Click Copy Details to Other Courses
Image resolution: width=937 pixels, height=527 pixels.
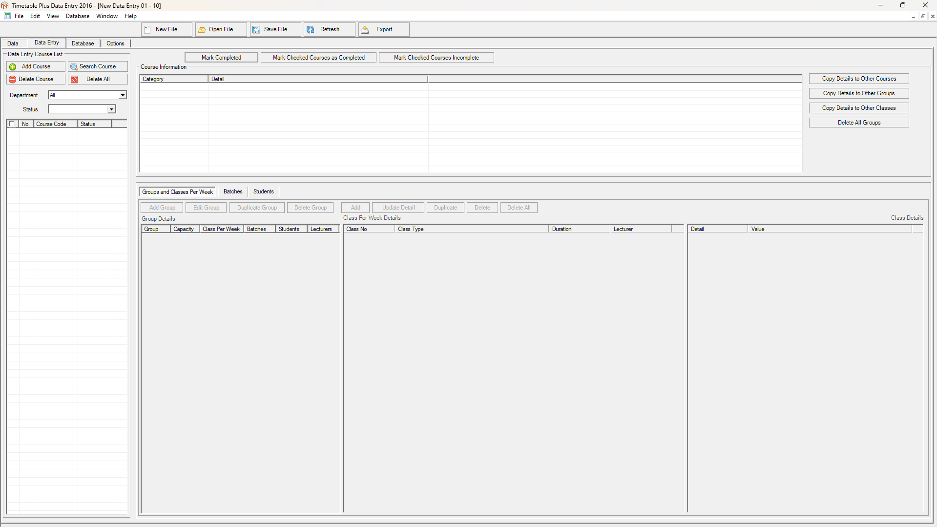coord(858,79)
